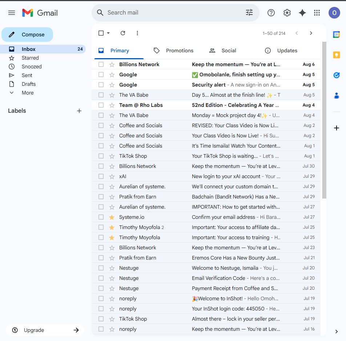This screenshot has height=341, width=346.
Task: Open Google Calendar side panel
Action: [x=337, y=35]
